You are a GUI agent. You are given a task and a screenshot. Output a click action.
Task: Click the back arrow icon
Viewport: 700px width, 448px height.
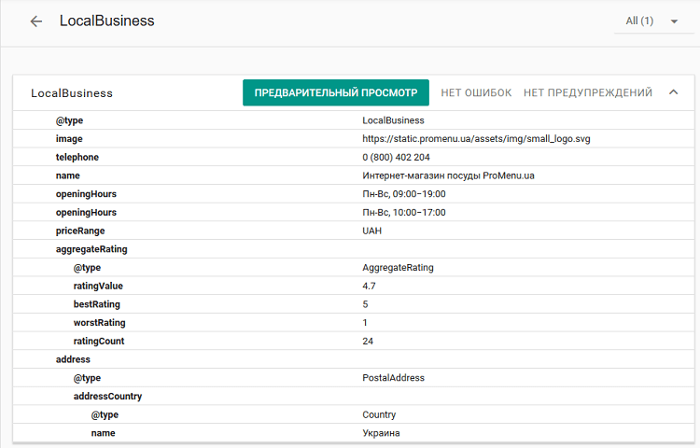pos(36,21)
